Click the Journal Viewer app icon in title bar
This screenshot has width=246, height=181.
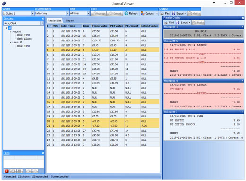click(x=4, y=3)
